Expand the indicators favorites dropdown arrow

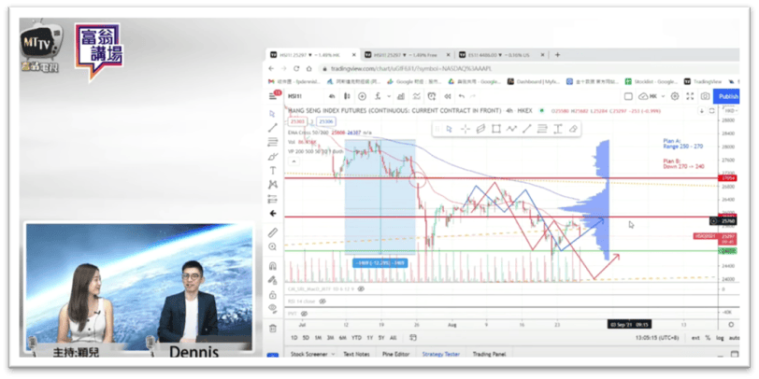tap(390, 96)
